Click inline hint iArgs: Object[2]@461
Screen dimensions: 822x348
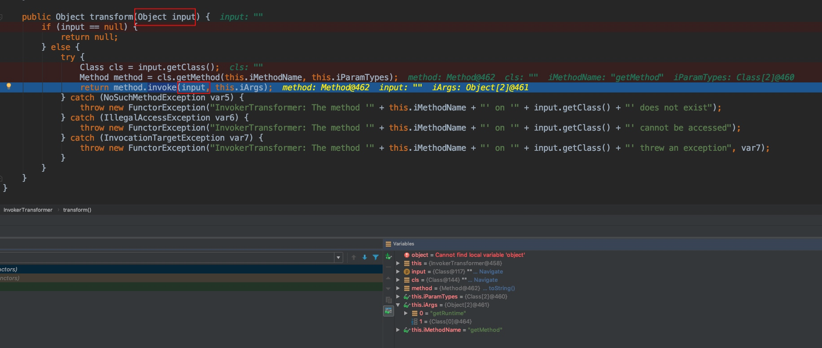click(x=481, y=88)
